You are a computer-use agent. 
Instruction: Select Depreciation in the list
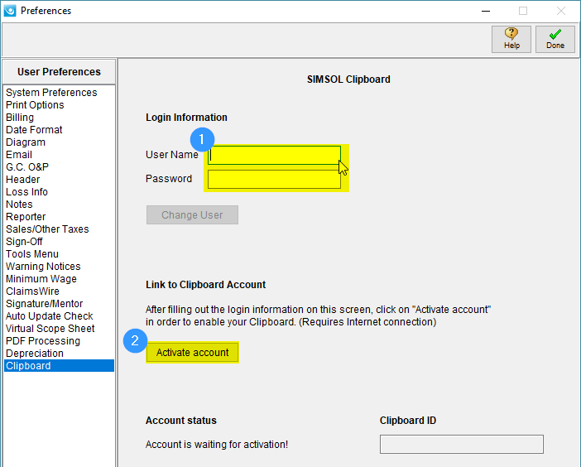[x=59, y=354]
